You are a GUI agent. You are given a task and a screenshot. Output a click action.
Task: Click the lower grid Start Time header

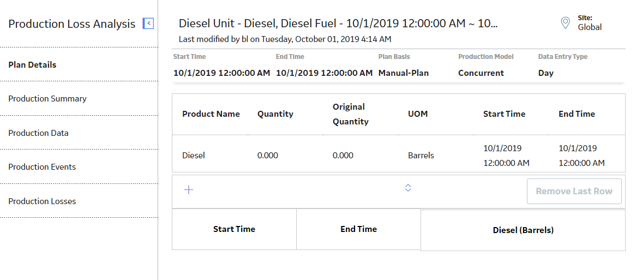click(x=235, y=229)
